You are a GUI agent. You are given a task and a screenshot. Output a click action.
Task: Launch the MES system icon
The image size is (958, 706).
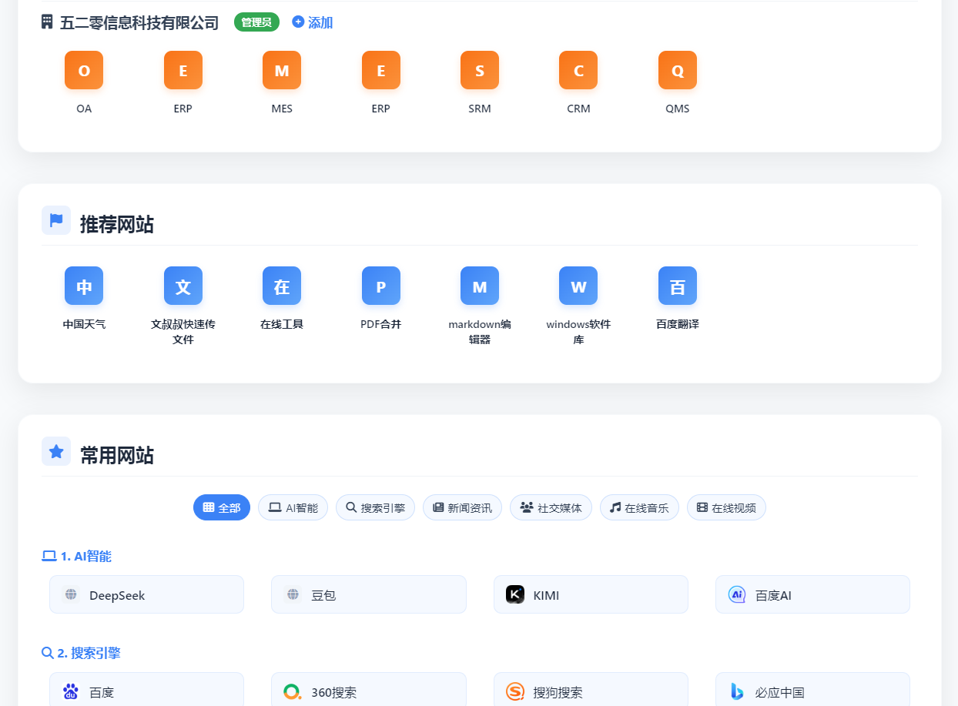[x=282, y=71]
